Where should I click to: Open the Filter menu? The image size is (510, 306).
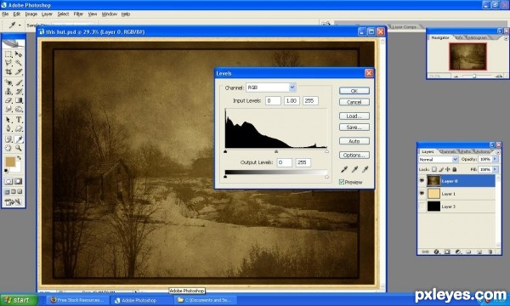pyautogui.click(x=78, y=14)
